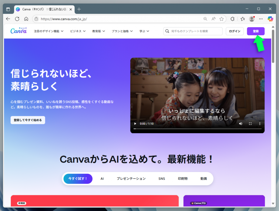This screenshot has height=211, width=279.
Task: Open the 注目のデザイン機能 menu
Action: (48, 31)
